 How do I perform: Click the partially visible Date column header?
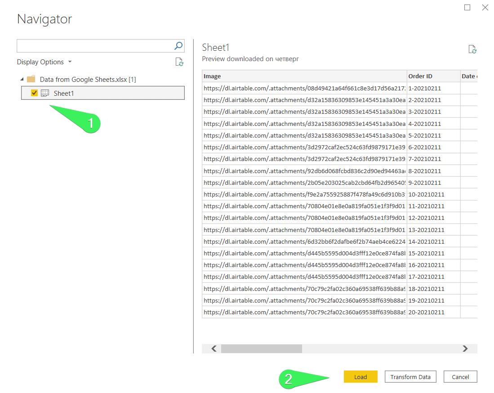pos(469,76)
